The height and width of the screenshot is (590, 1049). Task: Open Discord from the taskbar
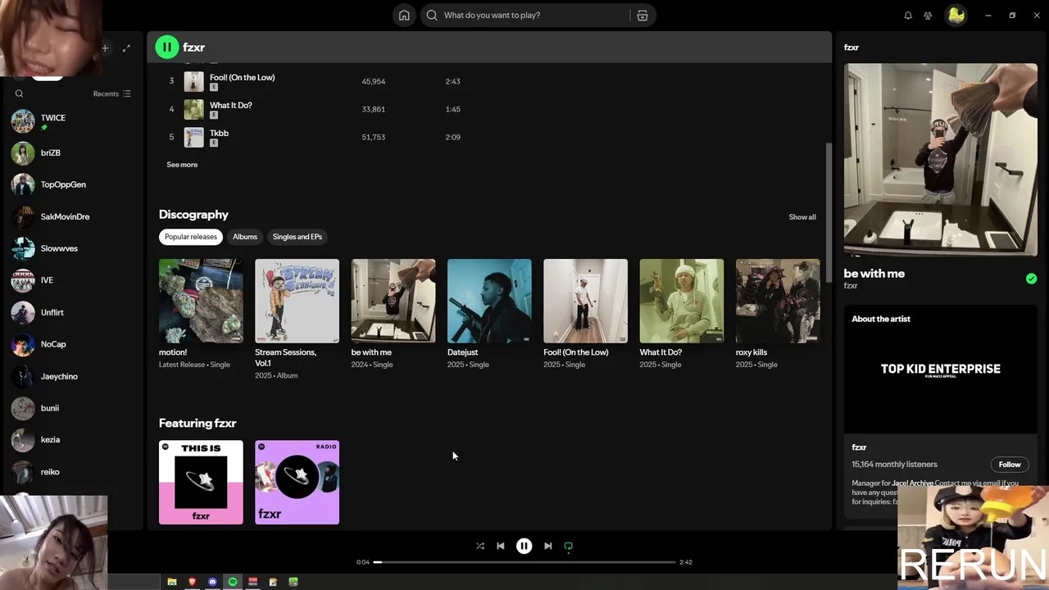(212, 582)
